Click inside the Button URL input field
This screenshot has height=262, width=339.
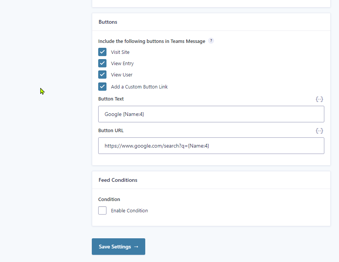click(x=211, y=145)
